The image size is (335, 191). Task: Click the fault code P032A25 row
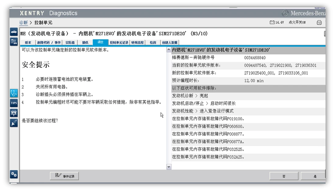248,157
